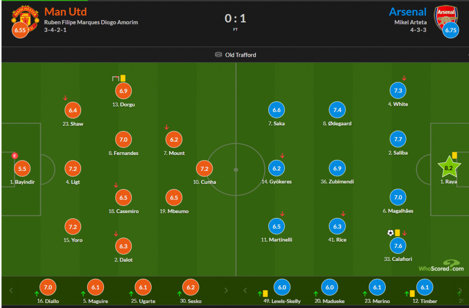The height and width of the screenshot is (308, 469).
Task: Select Cunha's 7.2 rating circle
Action: coord(204,169)
